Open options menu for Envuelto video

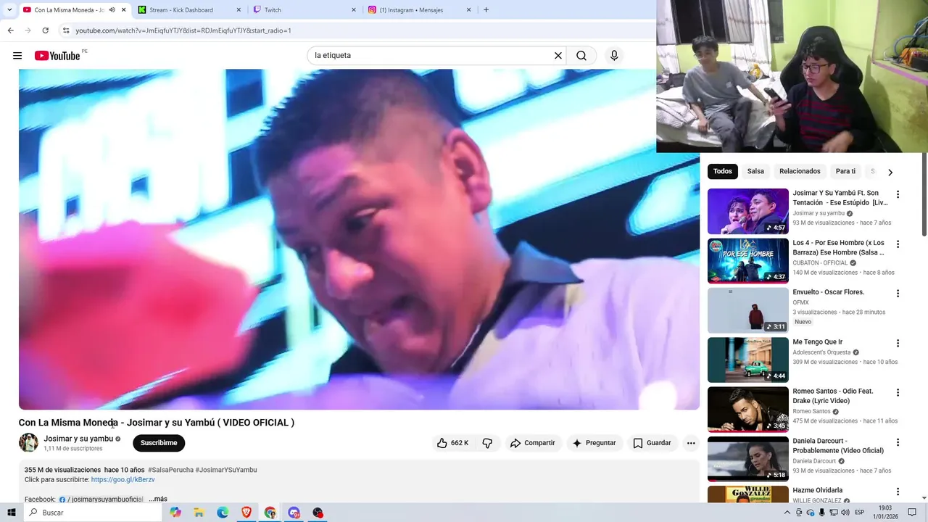click(898, 294)
